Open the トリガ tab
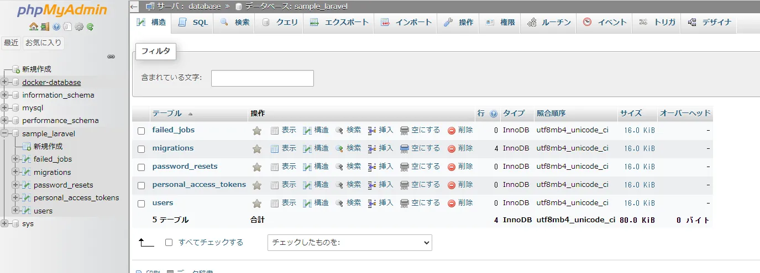This screenshot has height=273, width=760. click(x=657, y=23)
